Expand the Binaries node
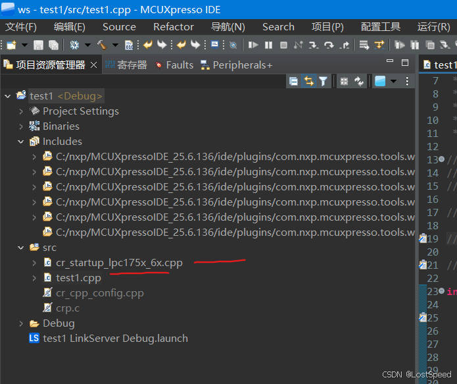This screenshot has height=384, width=457. [21, 126]
